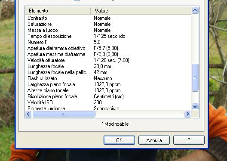Select the Lunghezza focale row
Image resolution: width=227 pixels, height=161 pixels.
(x=108, y=66)
